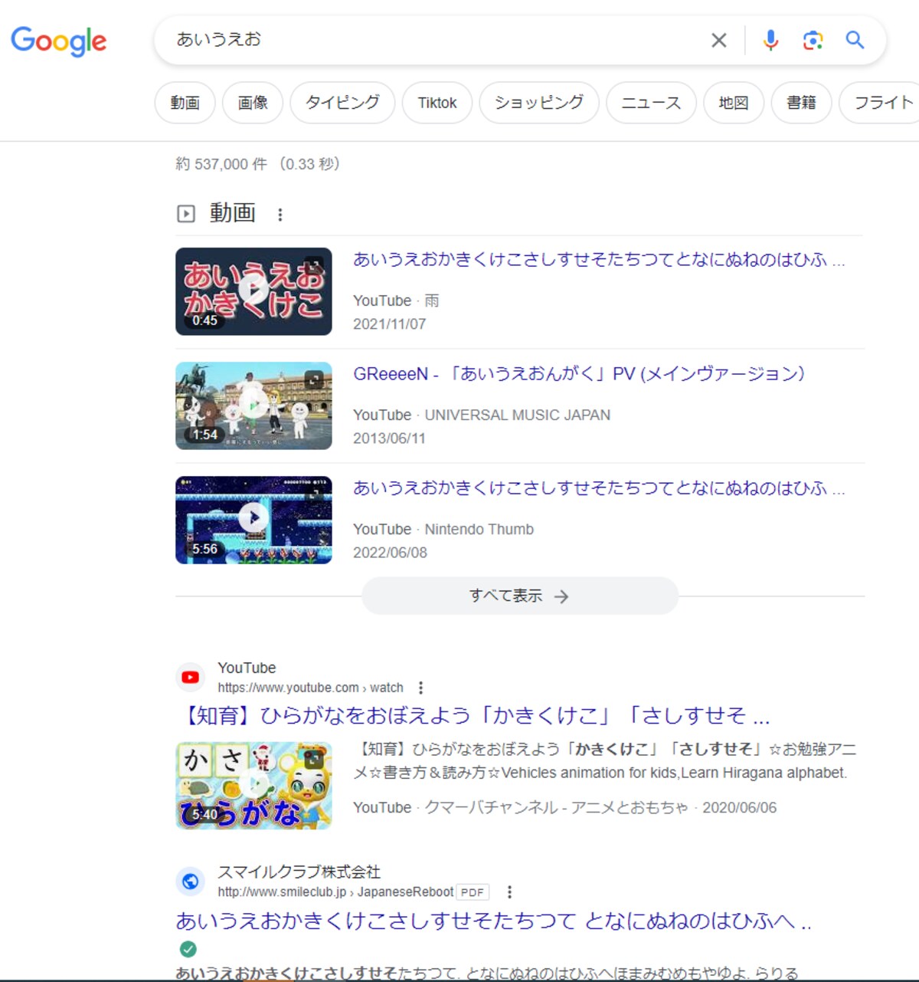Click the video icon beside 動画 heading
This screenshot has height=982, width=919.
pyautogui.click(x=186, y=214)
